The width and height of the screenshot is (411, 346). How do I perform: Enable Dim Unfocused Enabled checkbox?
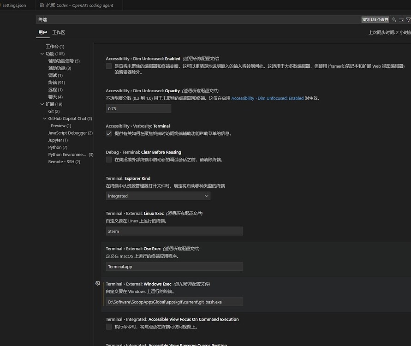[x=109, y=66]
